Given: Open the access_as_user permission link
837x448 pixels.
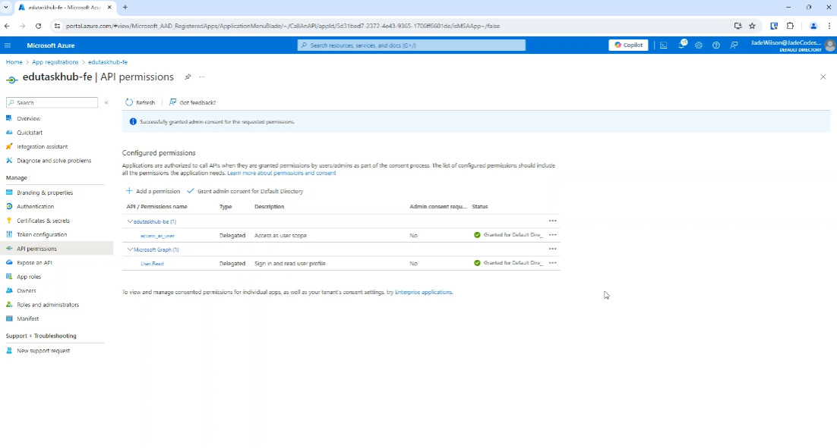Looking at the screenshot, I should [x=157, y=236].
